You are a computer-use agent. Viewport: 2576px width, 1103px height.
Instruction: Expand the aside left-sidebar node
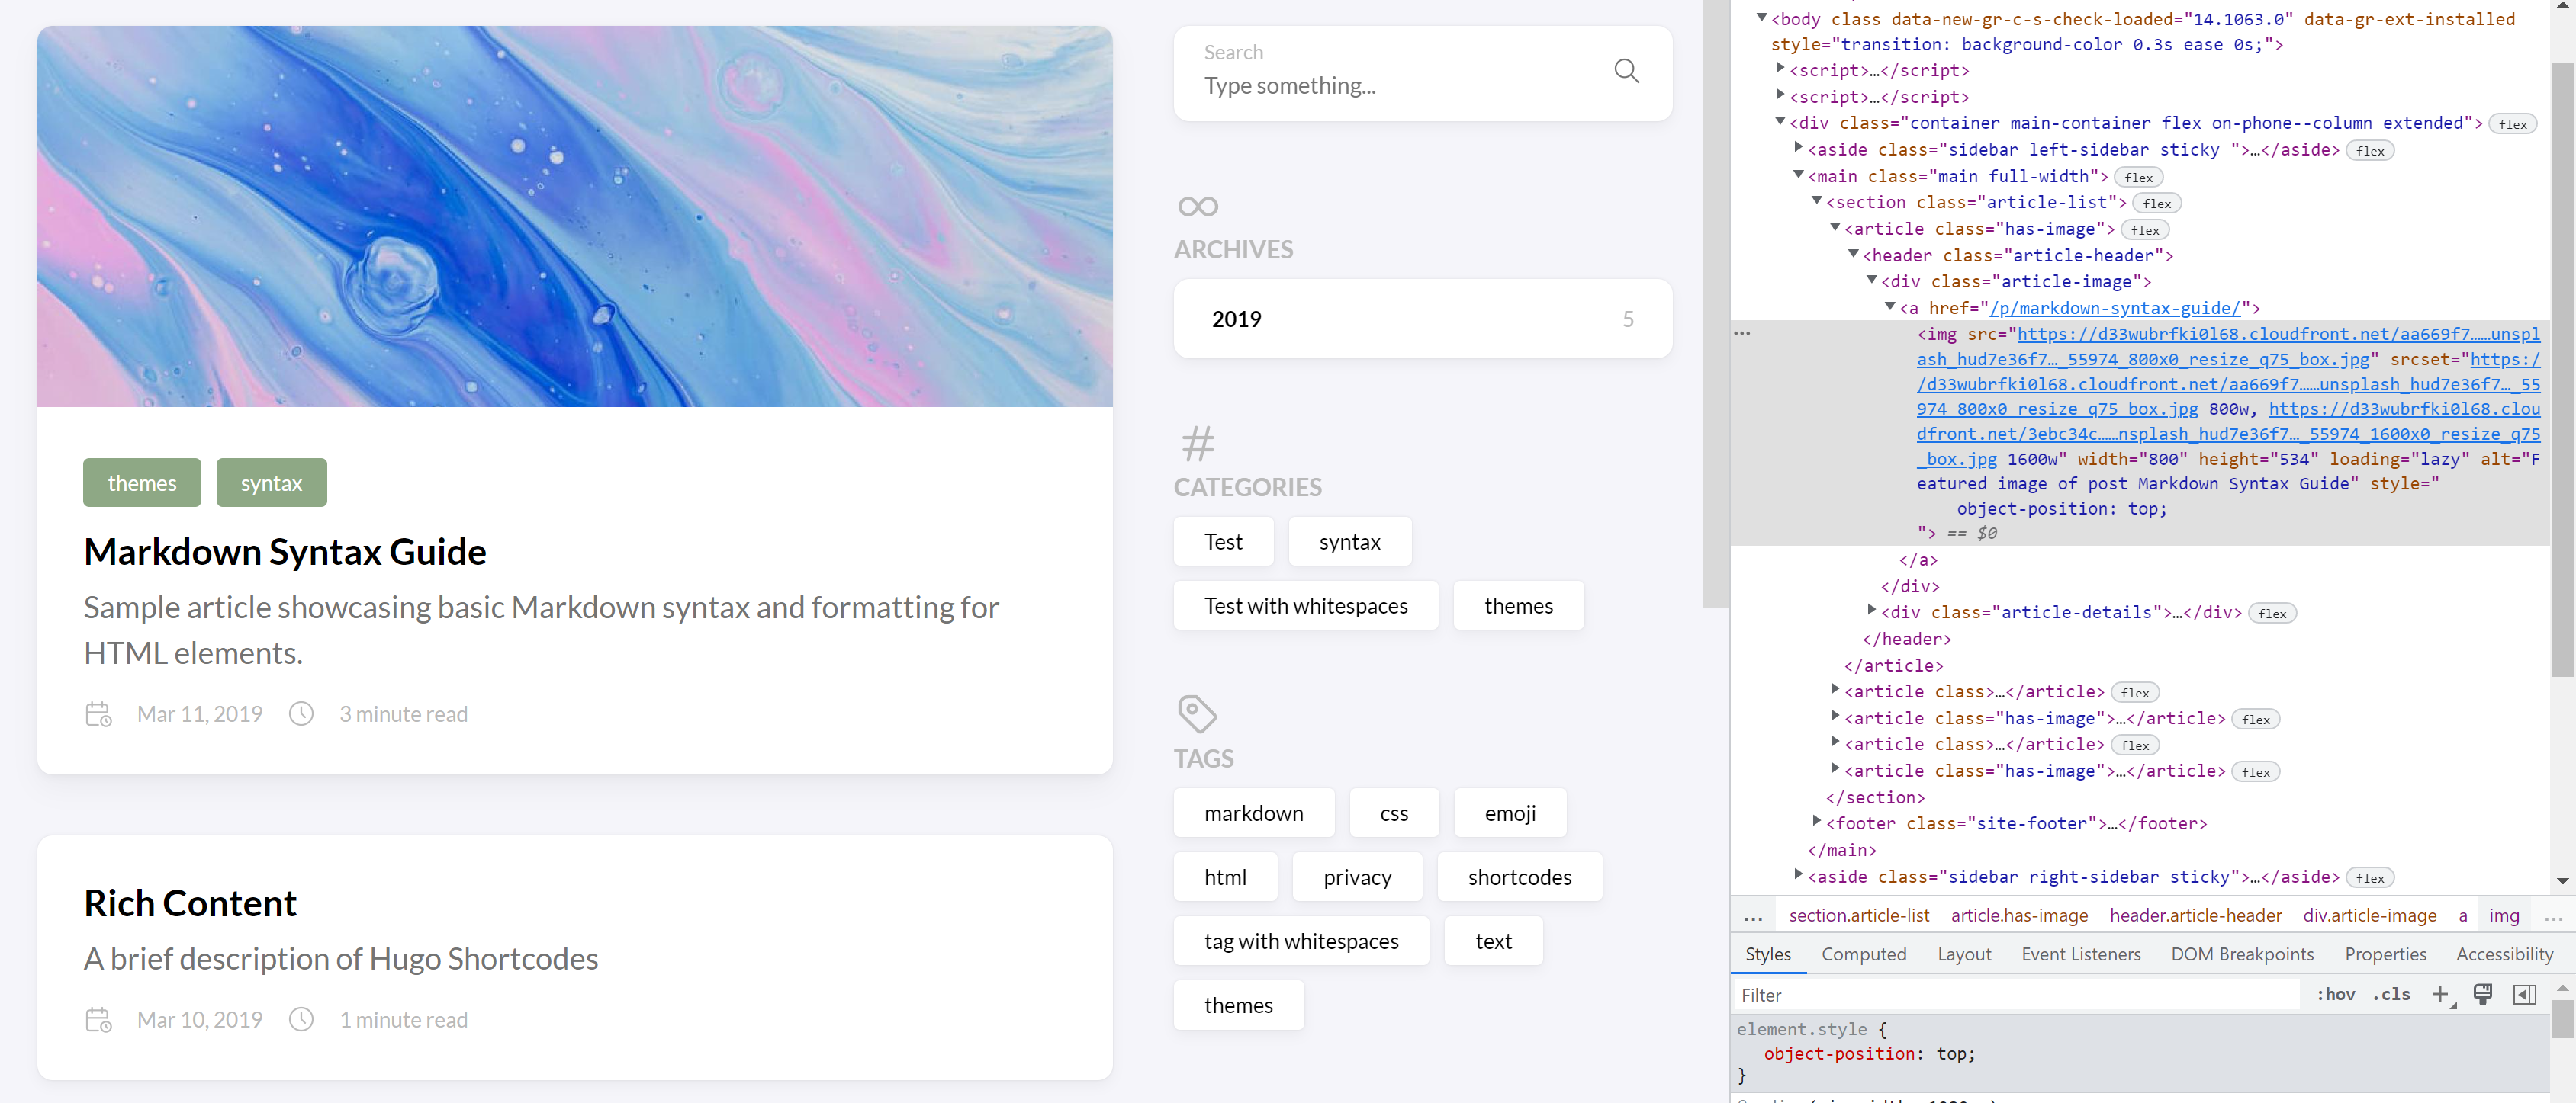click(x=1799, y=147)
